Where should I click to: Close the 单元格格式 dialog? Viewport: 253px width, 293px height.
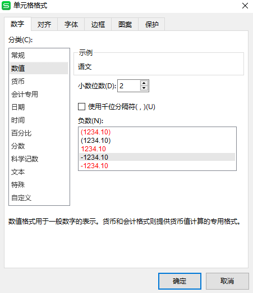pos(245,6)
